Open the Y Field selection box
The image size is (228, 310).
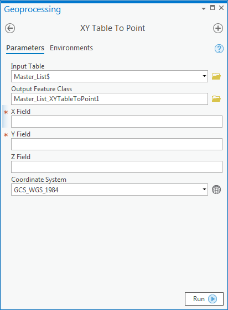pyautogui.click(x=117, y=144)
